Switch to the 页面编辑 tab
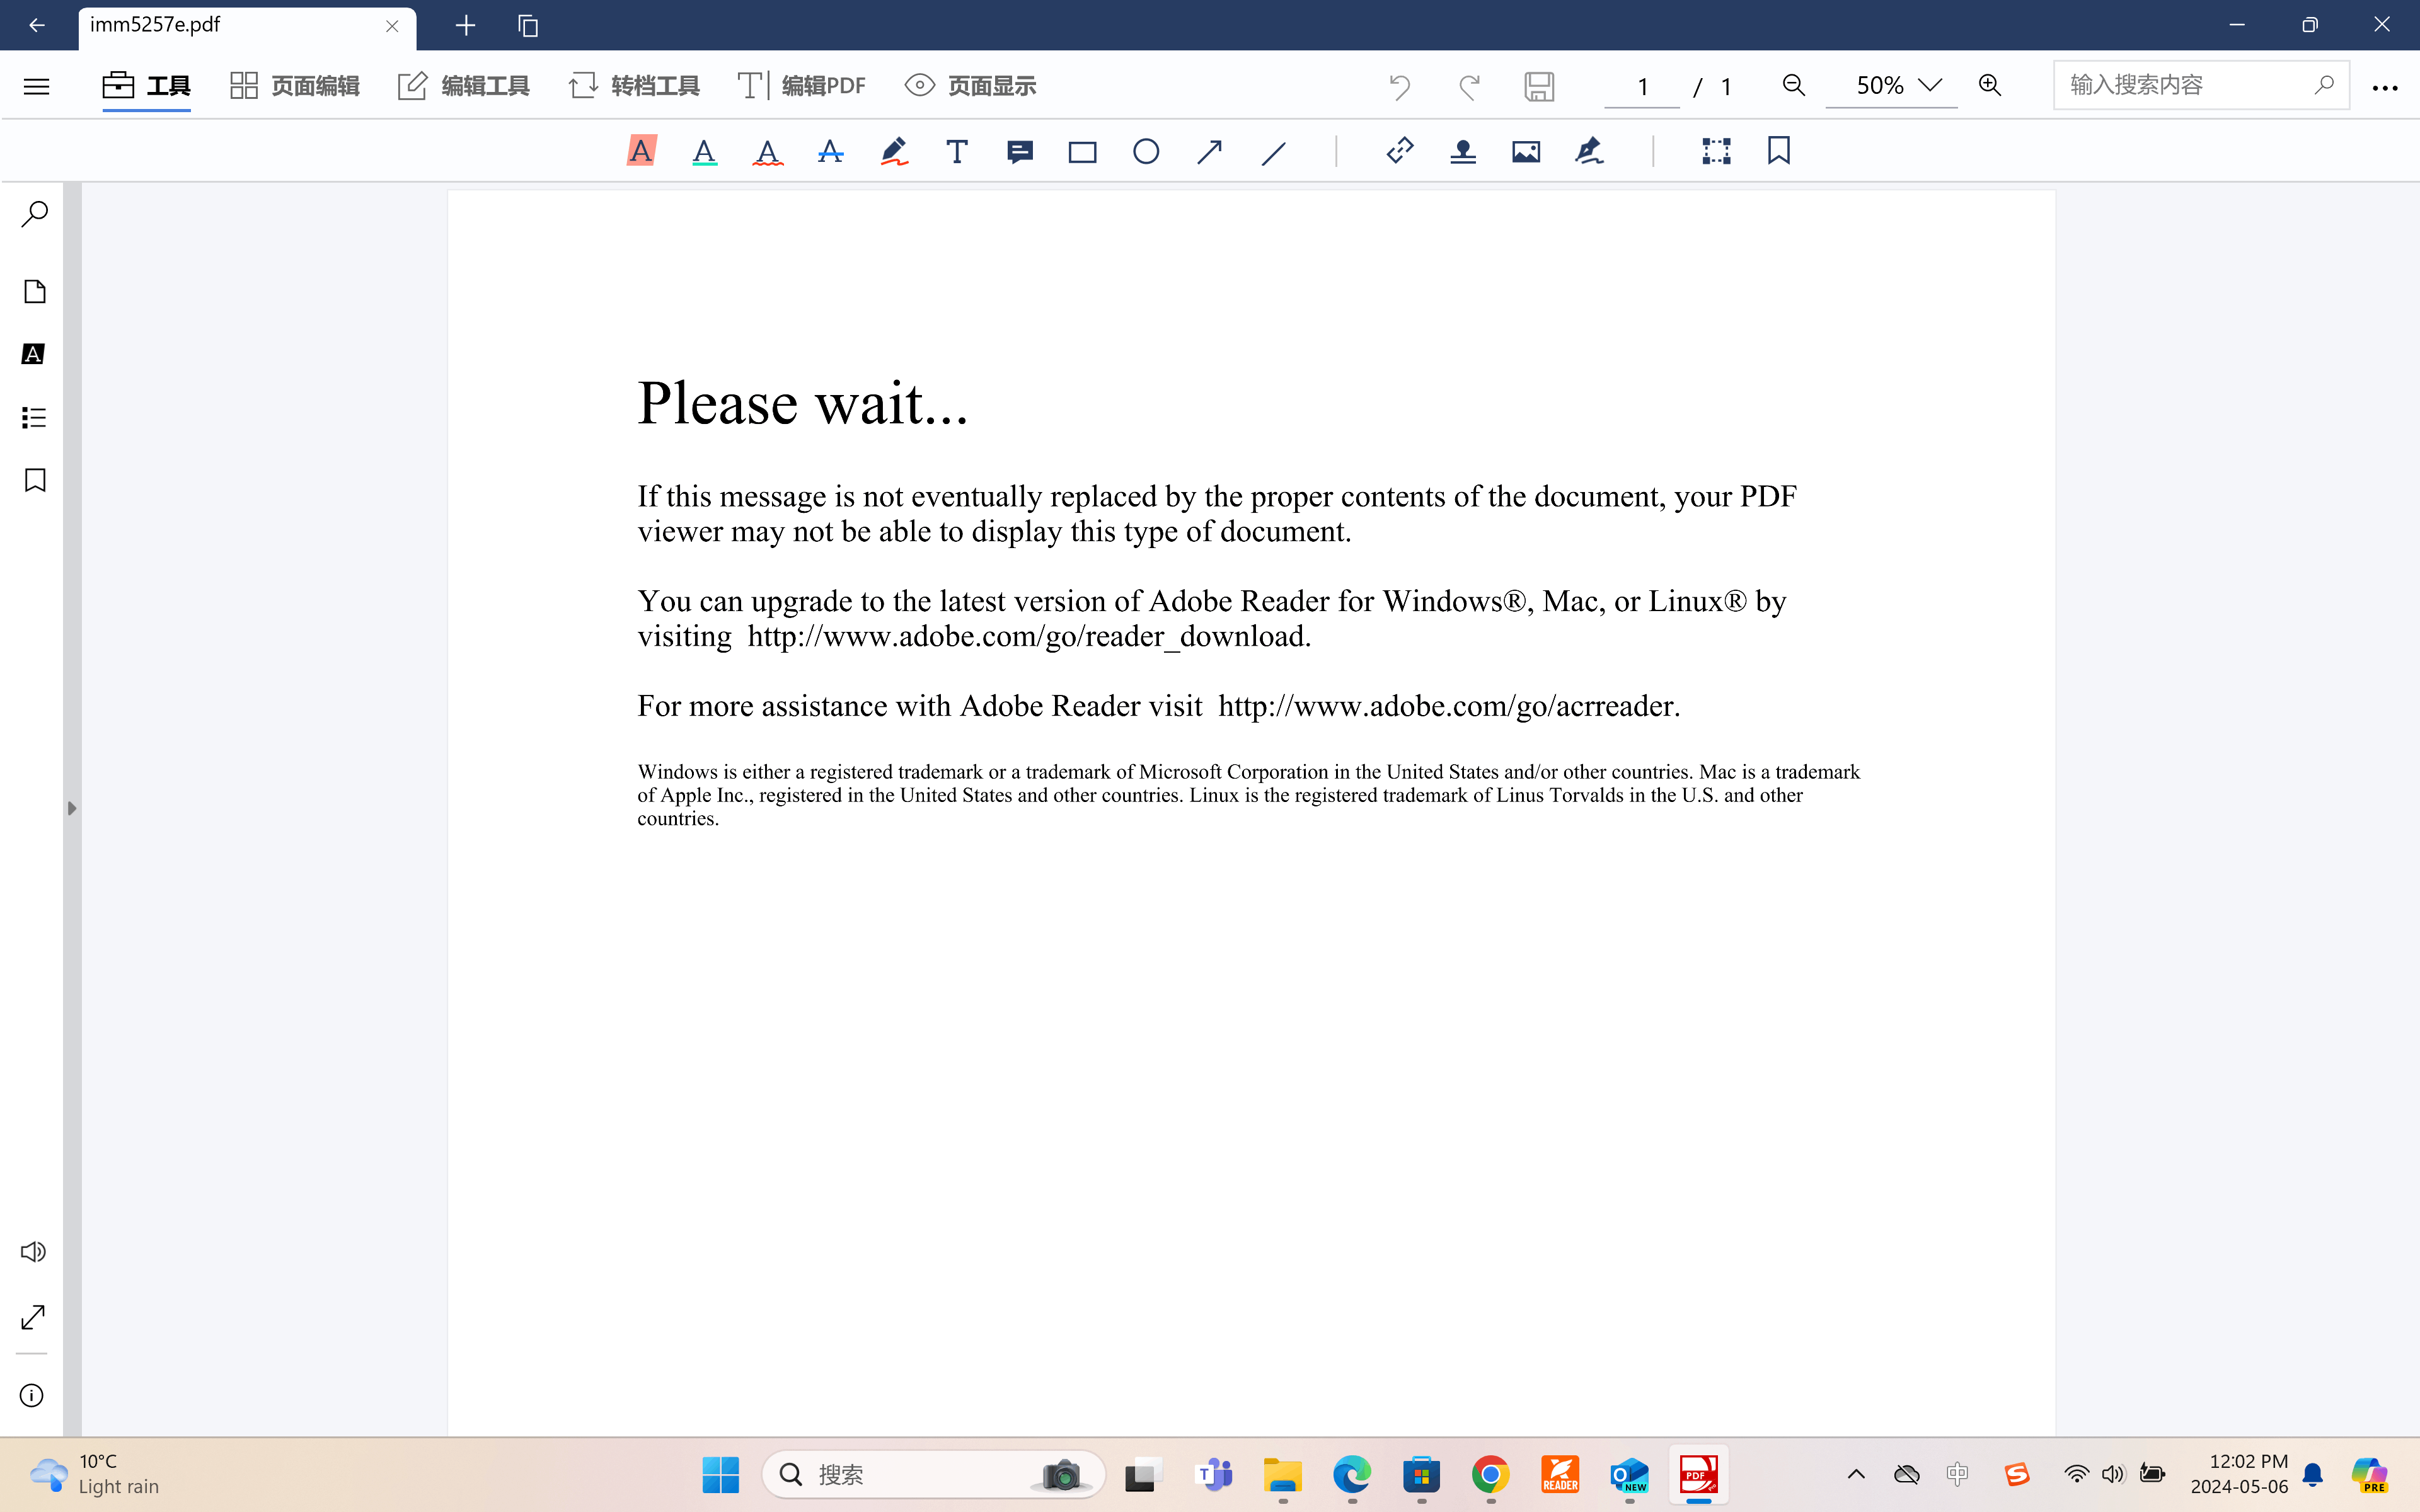2420x1512 pixels. 295,86
